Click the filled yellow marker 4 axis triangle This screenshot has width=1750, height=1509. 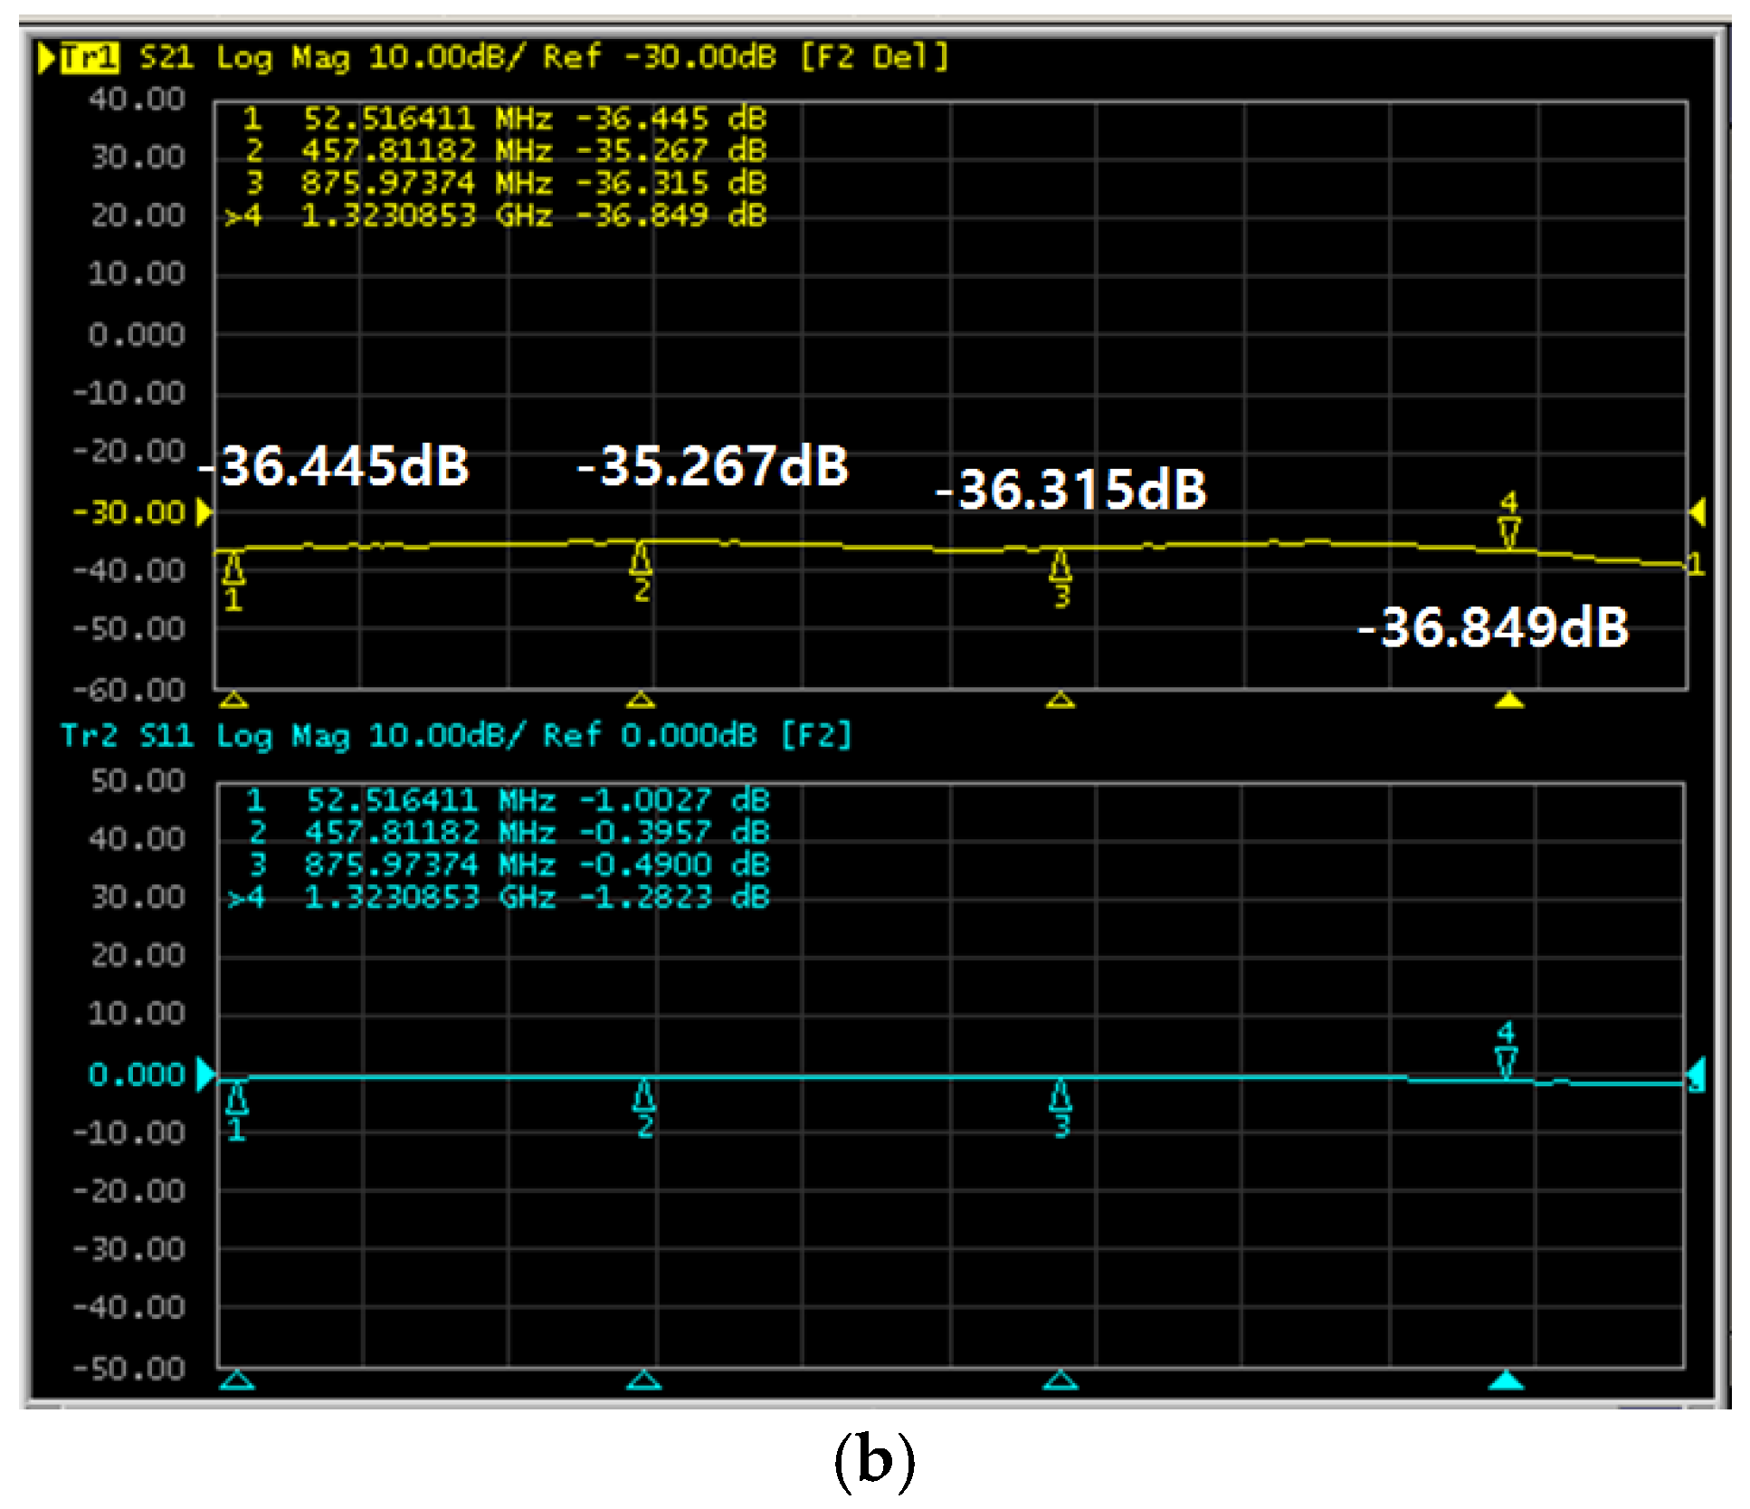tap(1508, 701)
